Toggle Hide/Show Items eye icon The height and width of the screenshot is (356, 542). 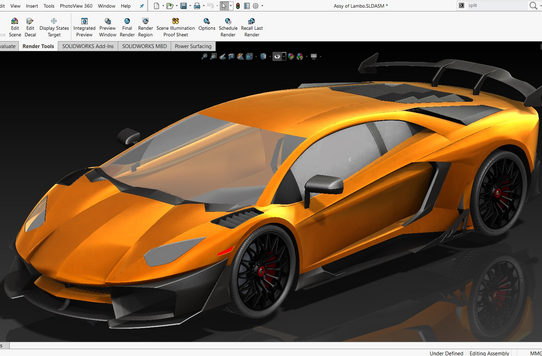click(x=277, y=56)
